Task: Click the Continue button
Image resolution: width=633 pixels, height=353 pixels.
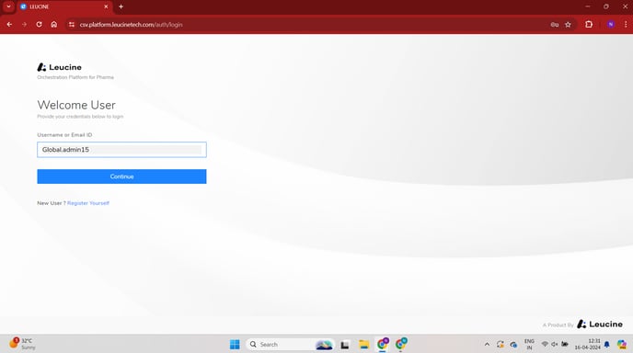Action: tap(121, 176)
